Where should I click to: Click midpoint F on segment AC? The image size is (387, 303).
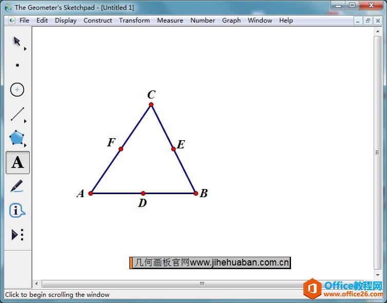(121, 149)
